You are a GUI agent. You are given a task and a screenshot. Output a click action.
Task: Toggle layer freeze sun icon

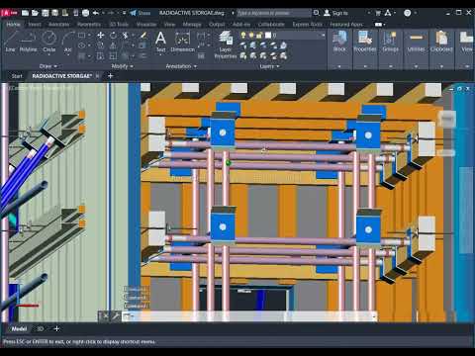pos(251,35)
